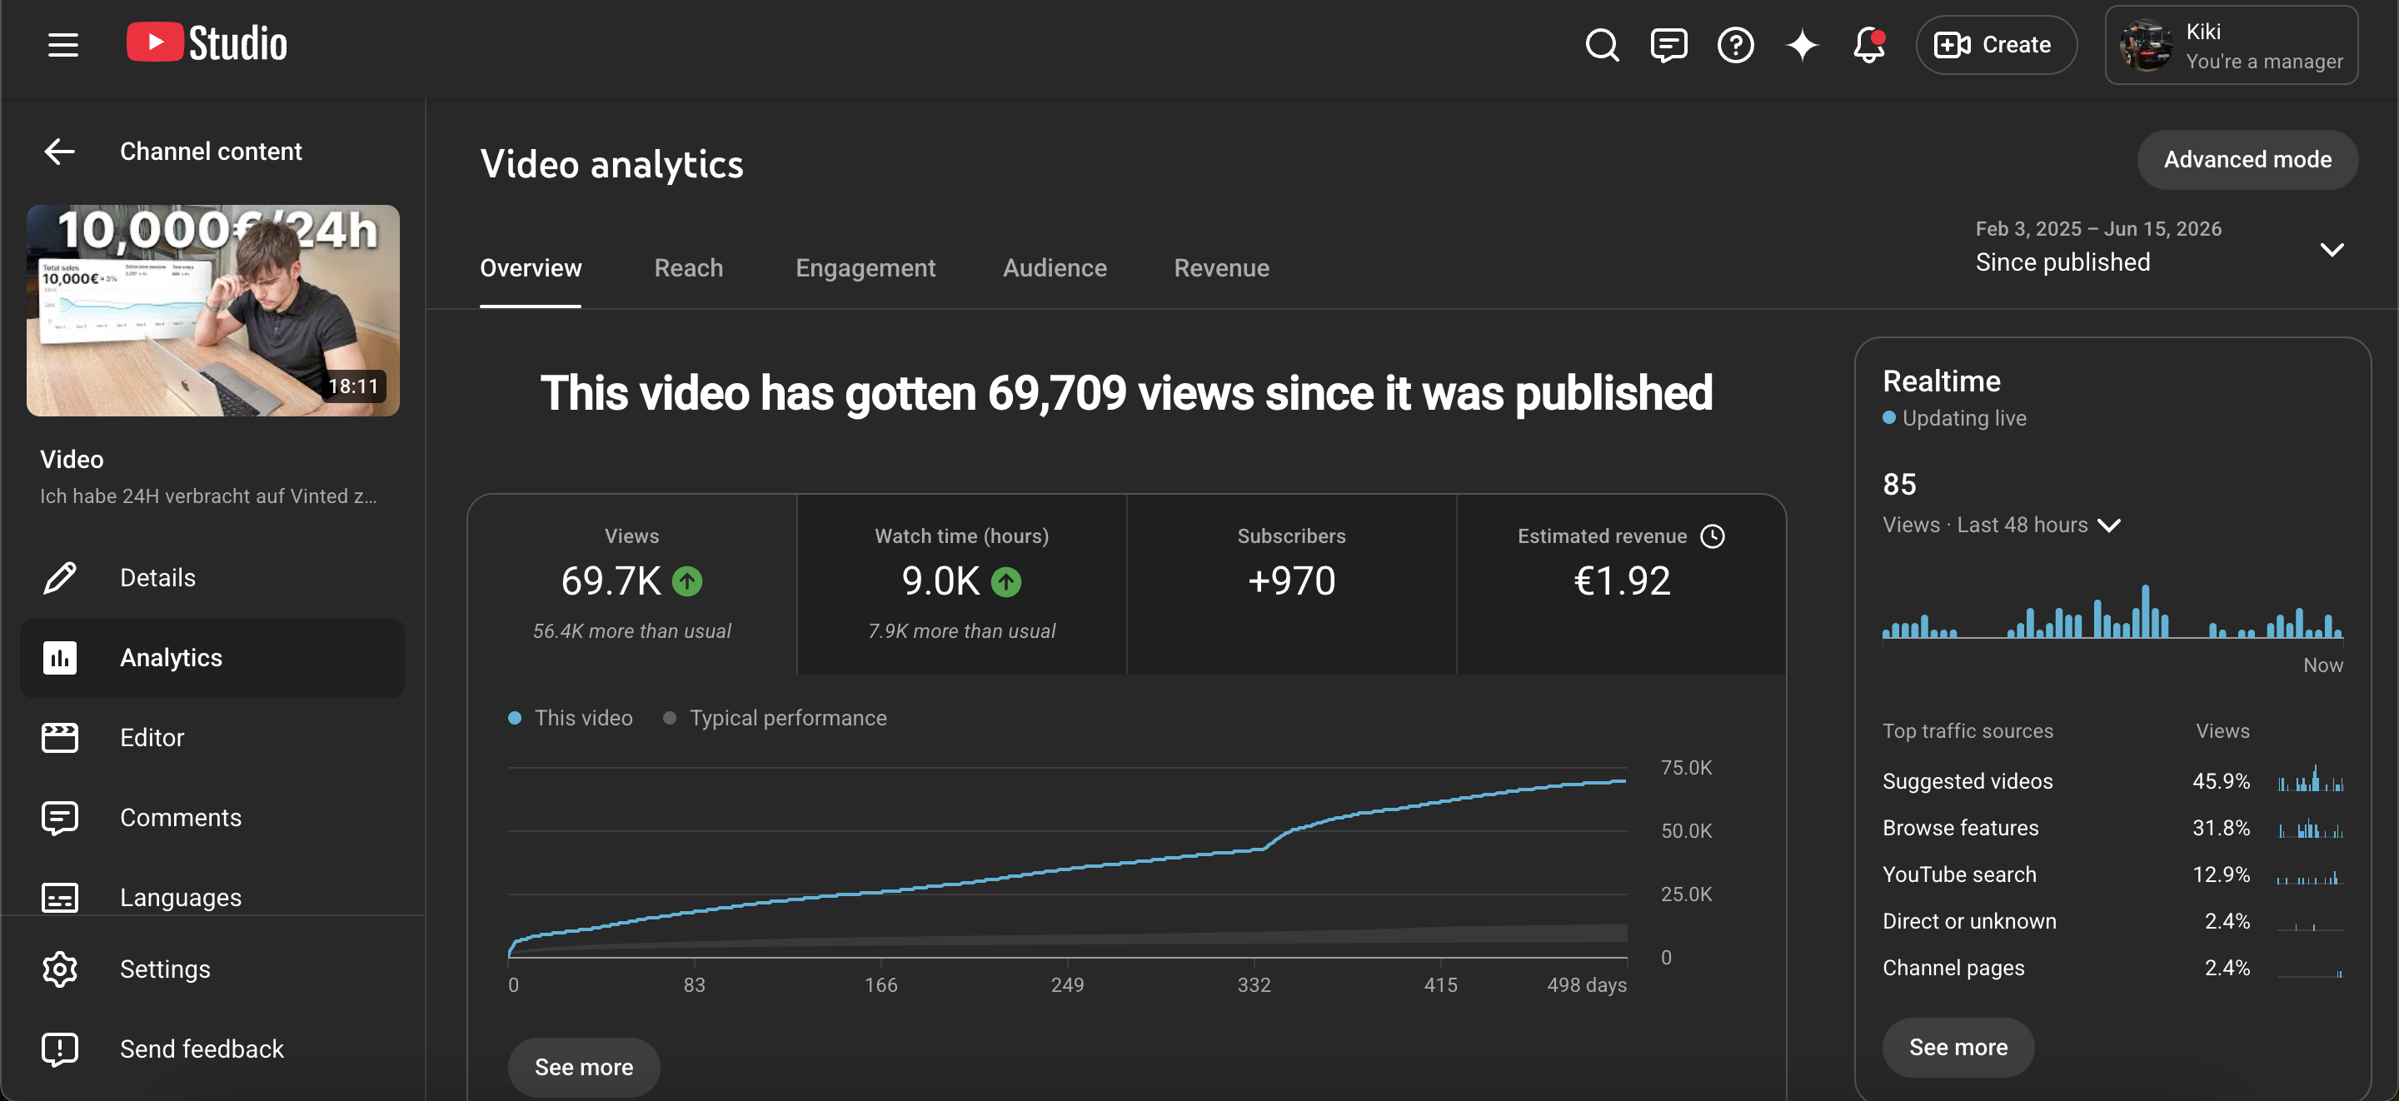Open the video thumbnail preview
The height and width of the screenshot is (1101, 2399).
212,310
